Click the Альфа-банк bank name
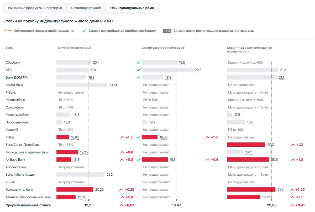The height and width of the screenshot is (212, 315). 14,85
